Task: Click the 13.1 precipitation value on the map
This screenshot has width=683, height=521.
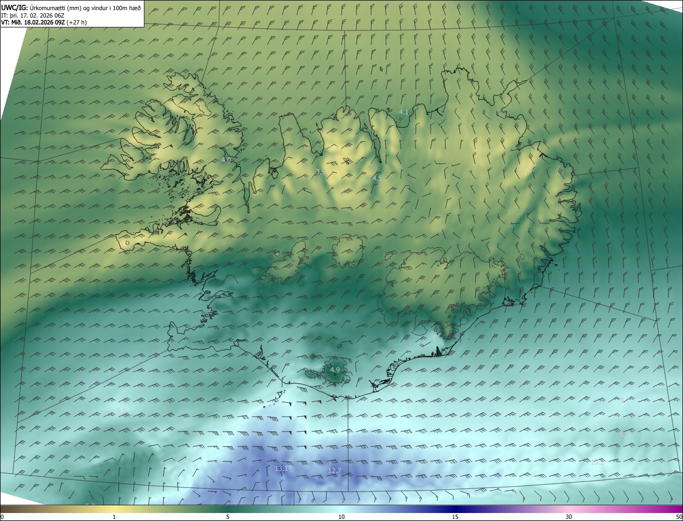Action: click(x=281, y=468)
